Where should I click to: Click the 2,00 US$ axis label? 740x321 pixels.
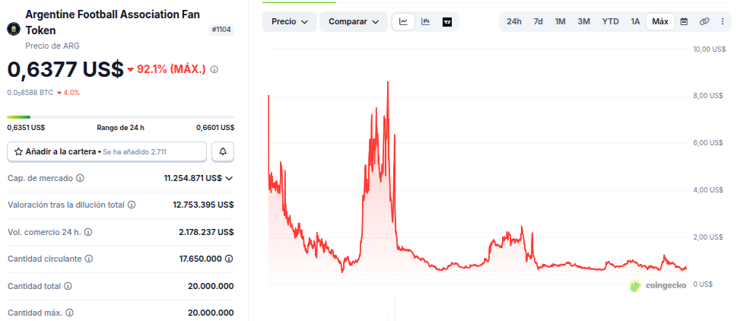(708, 237)
